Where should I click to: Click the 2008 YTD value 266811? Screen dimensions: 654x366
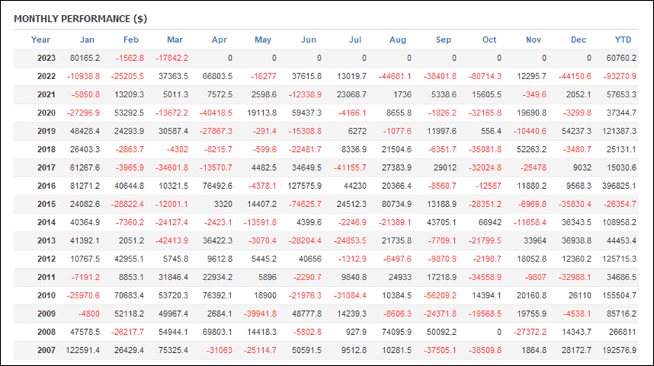click(622, 333)
